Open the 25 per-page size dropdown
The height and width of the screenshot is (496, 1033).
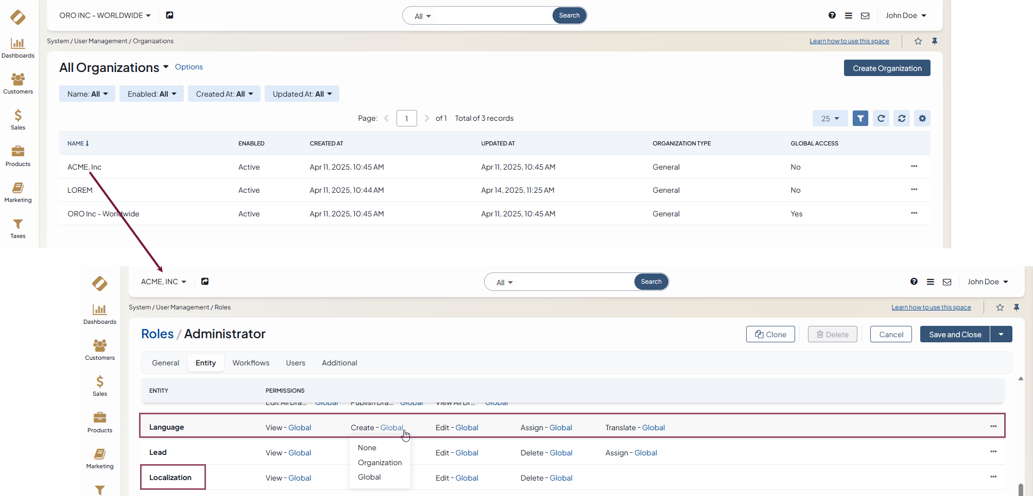pyautogui.click(x=830, y=118)
